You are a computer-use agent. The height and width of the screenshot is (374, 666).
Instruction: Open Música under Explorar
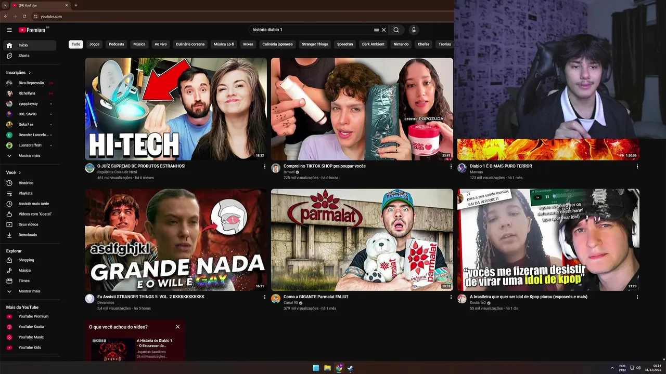[29, 270]
